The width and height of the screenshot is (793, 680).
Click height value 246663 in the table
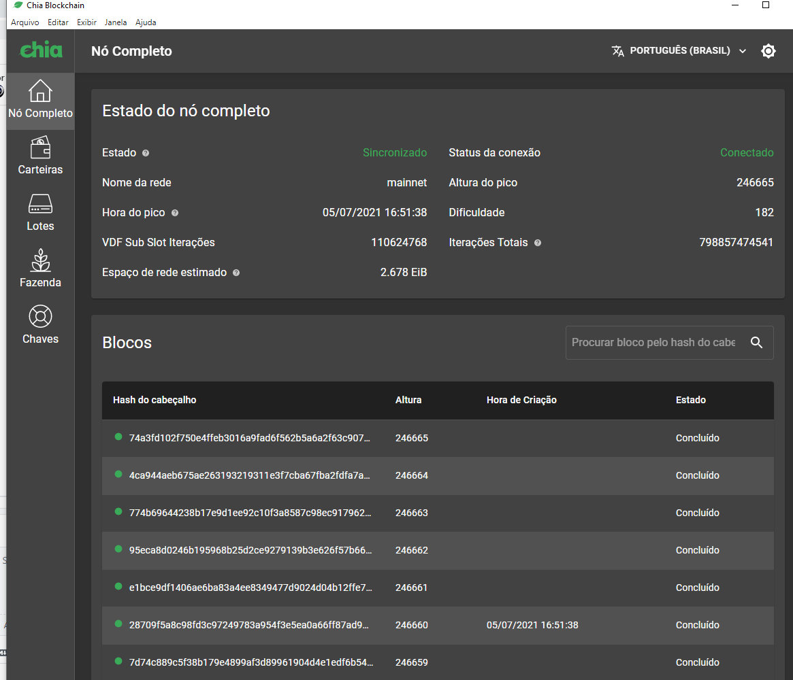tap(412, 513)
